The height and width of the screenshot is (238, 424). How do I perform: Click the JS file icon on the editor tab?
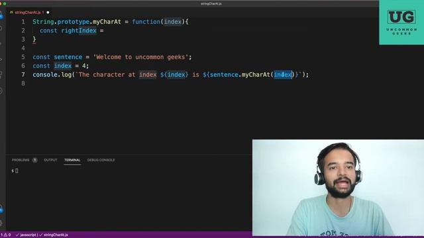click(x=11, y=13)
